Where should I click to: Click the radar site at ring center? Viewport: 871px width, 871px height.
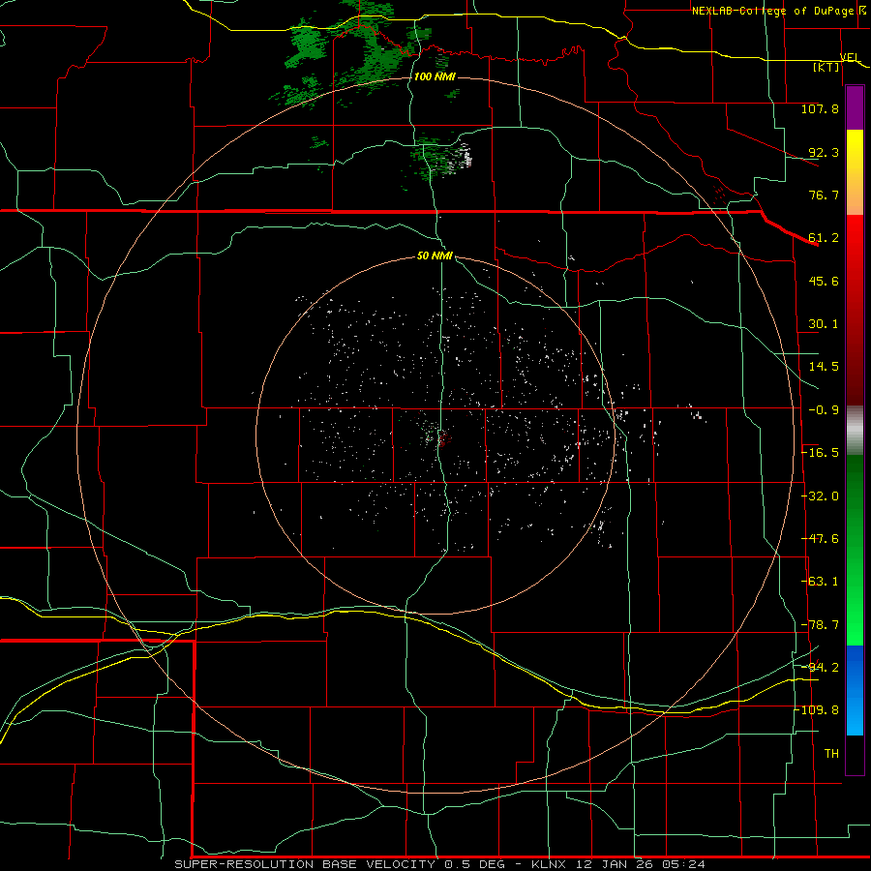point(436,436)
